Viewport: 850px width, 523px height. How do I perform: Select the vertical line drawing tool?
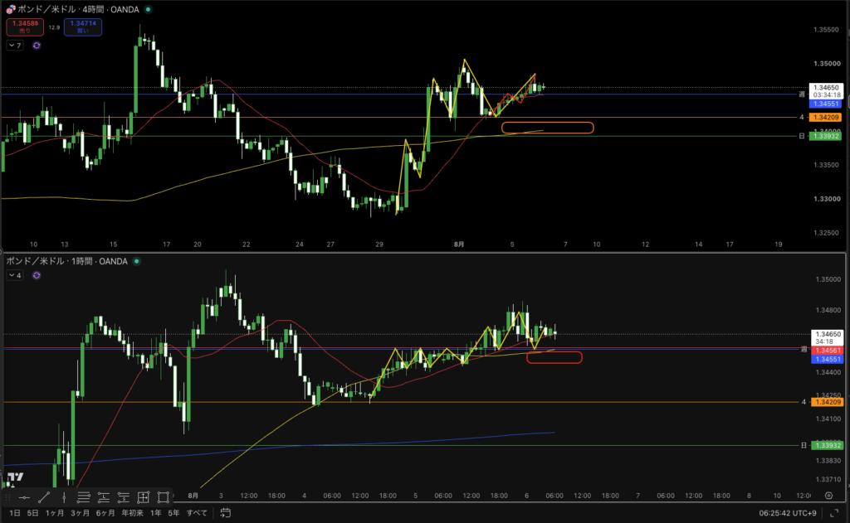(x=64, y=497)
